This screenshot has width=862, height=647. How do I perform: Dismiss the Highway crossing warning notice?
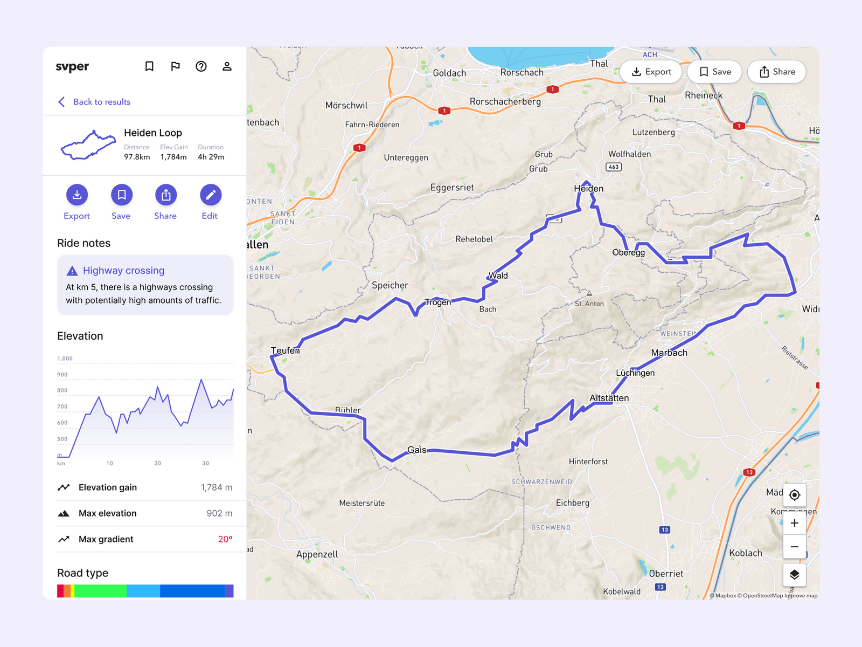tap(145, 285)
